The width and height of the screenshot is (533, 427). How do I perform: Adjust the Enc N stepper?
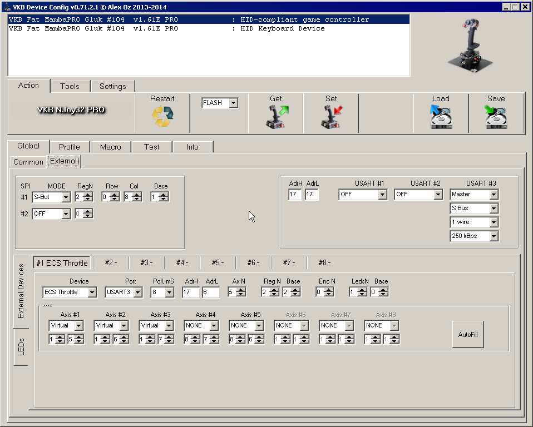point(329,292)
